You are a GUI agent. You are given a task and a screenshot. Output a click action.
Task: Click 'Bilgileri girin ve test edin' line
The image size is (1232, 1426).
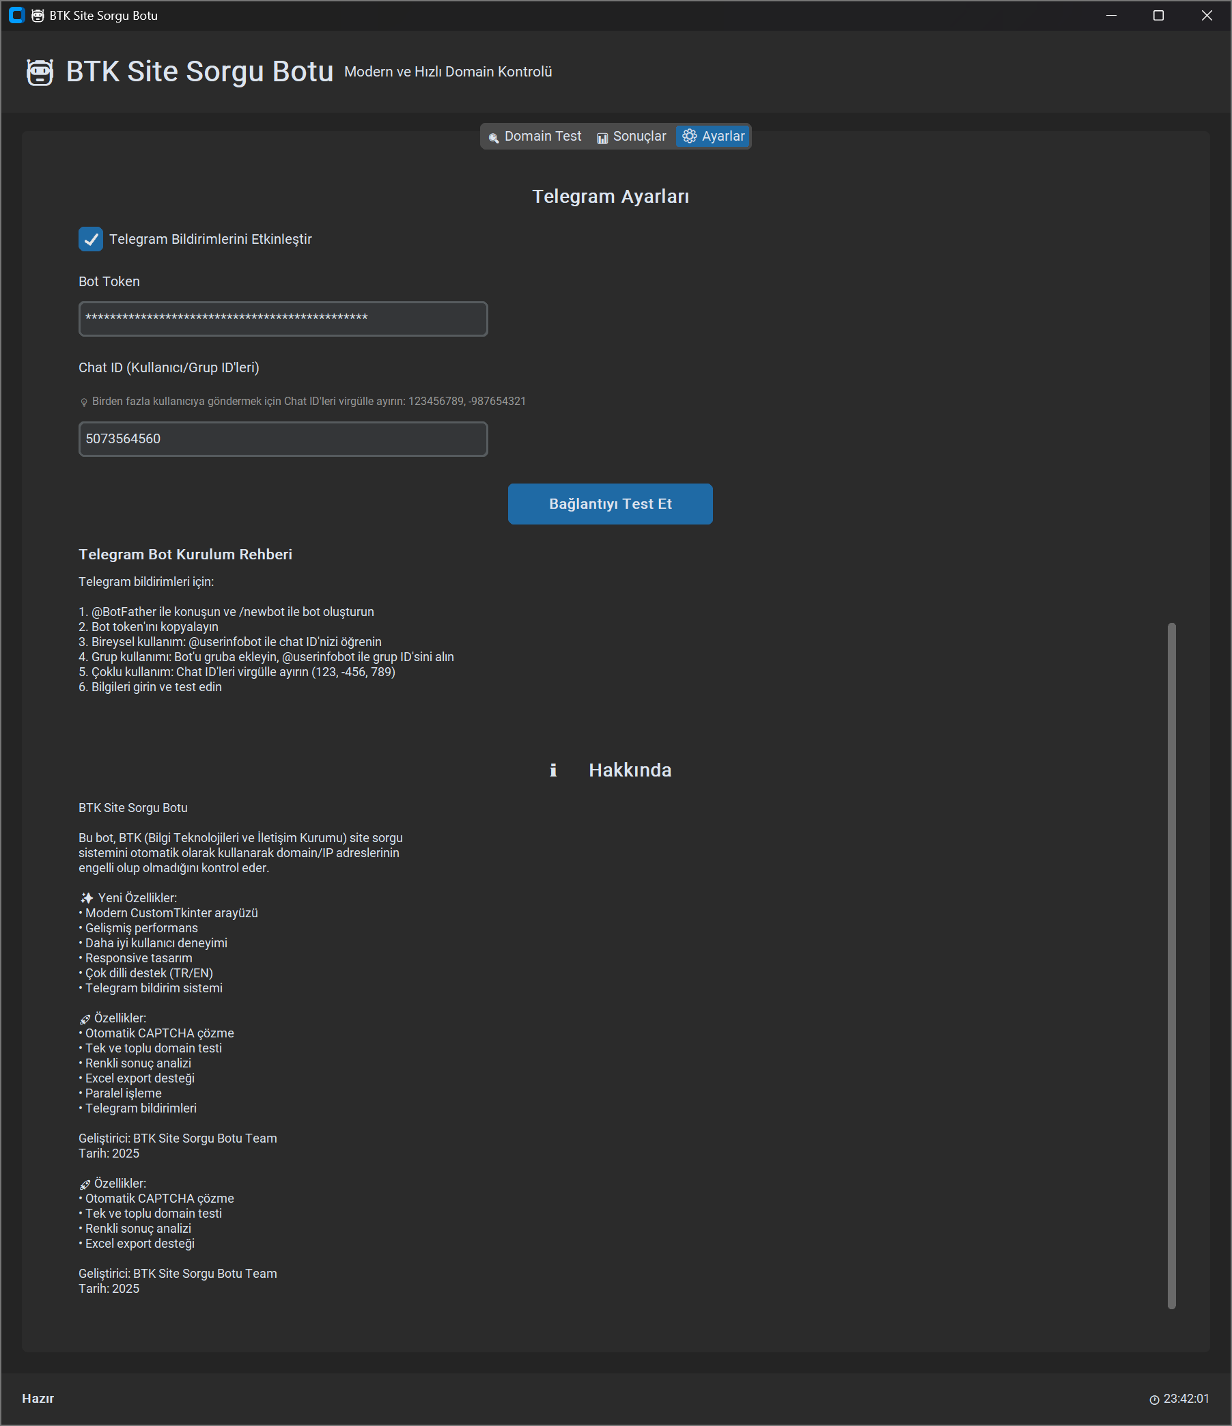(x=150, y=687)
